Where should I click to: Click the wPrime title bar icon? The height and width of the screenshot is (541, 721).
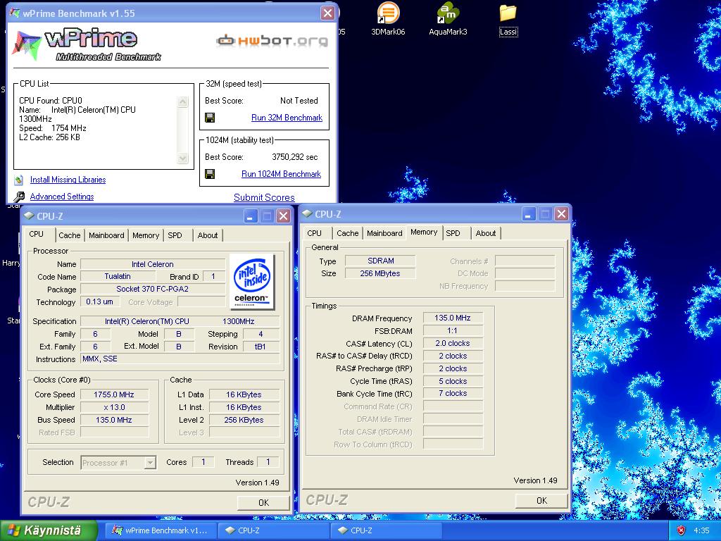(x=15, y=13)
